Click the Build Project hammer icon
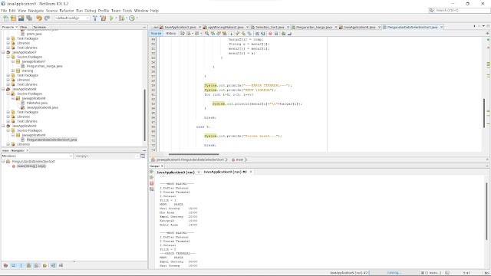491x276 pixels. [x=95, y=18]
